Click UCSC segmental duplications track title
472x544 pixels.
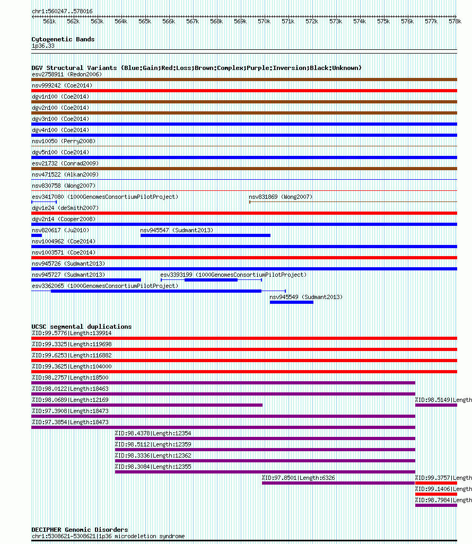(82, 327)
